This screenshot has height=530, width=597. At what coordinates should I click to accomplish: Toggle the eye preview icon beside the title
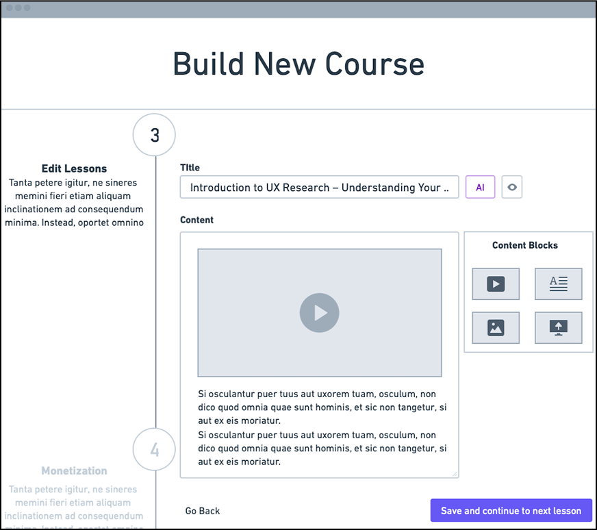pyautogui.click(x=511, y=188)
